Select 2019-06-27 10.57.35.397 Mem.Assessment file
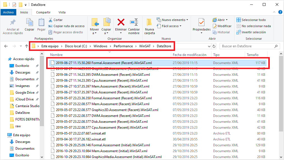The width and height of the screenshot is (284, 160). tap(103, 86)
